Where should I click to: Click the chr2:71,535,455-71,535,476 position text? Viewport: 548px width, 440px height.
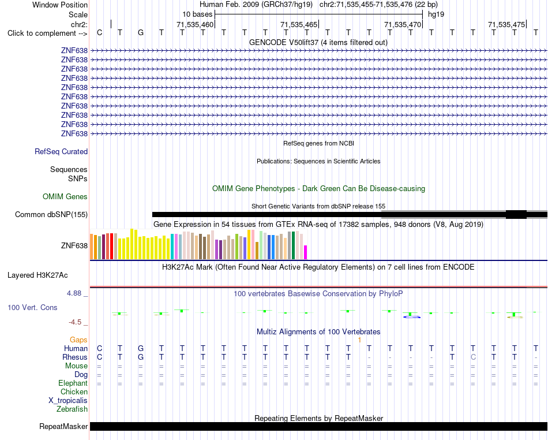378,5
